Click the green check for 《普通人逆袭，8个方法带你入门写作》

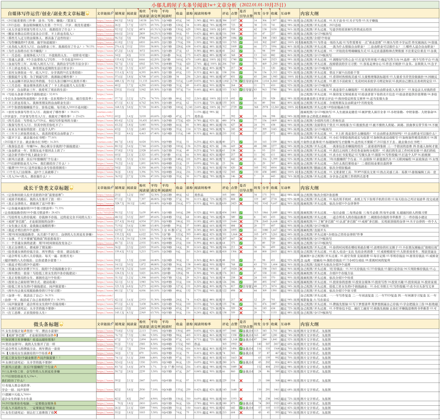coord(241,59)
